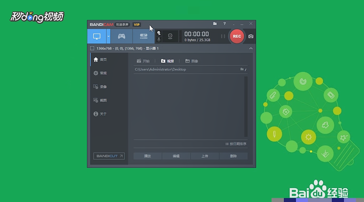Start recording with the REC button

237,36
